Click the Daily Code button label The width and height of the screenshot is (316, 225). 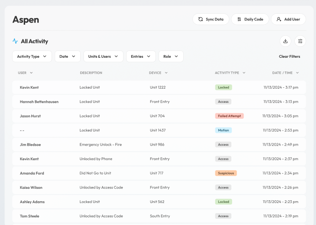(x=254, y=19)
